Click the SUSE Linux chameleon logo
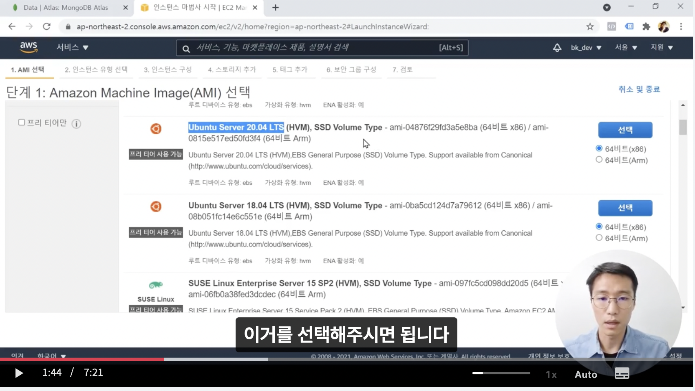 [156, 285]
